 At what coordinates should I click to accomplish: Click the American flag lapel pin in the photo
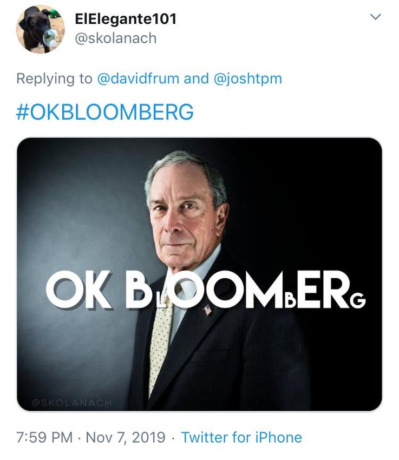[x=207, y=310]
